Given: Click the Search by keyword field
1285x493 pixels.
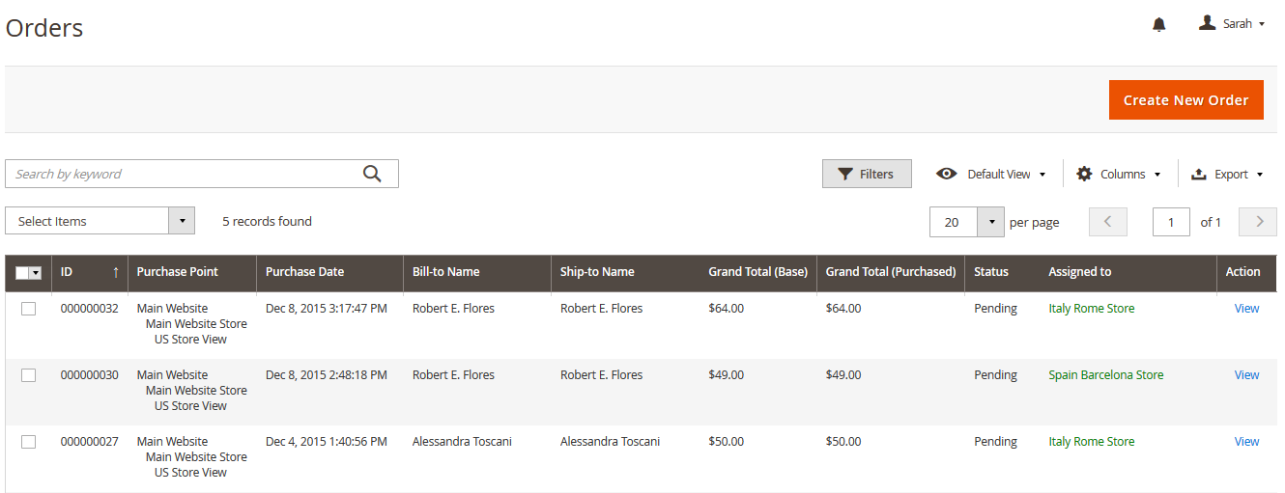Looking at the screenshot, I should coord(184,174).
